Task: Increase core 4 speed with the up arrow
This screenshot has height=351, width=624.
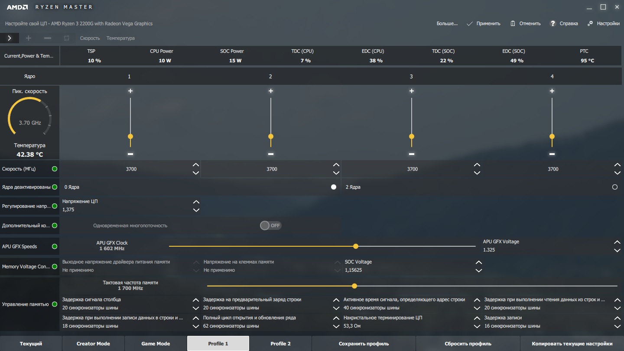Action: click(617, 165)
